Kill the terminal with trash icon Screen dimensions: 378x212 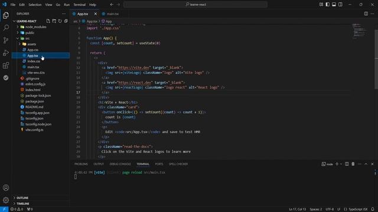(353, 164)
